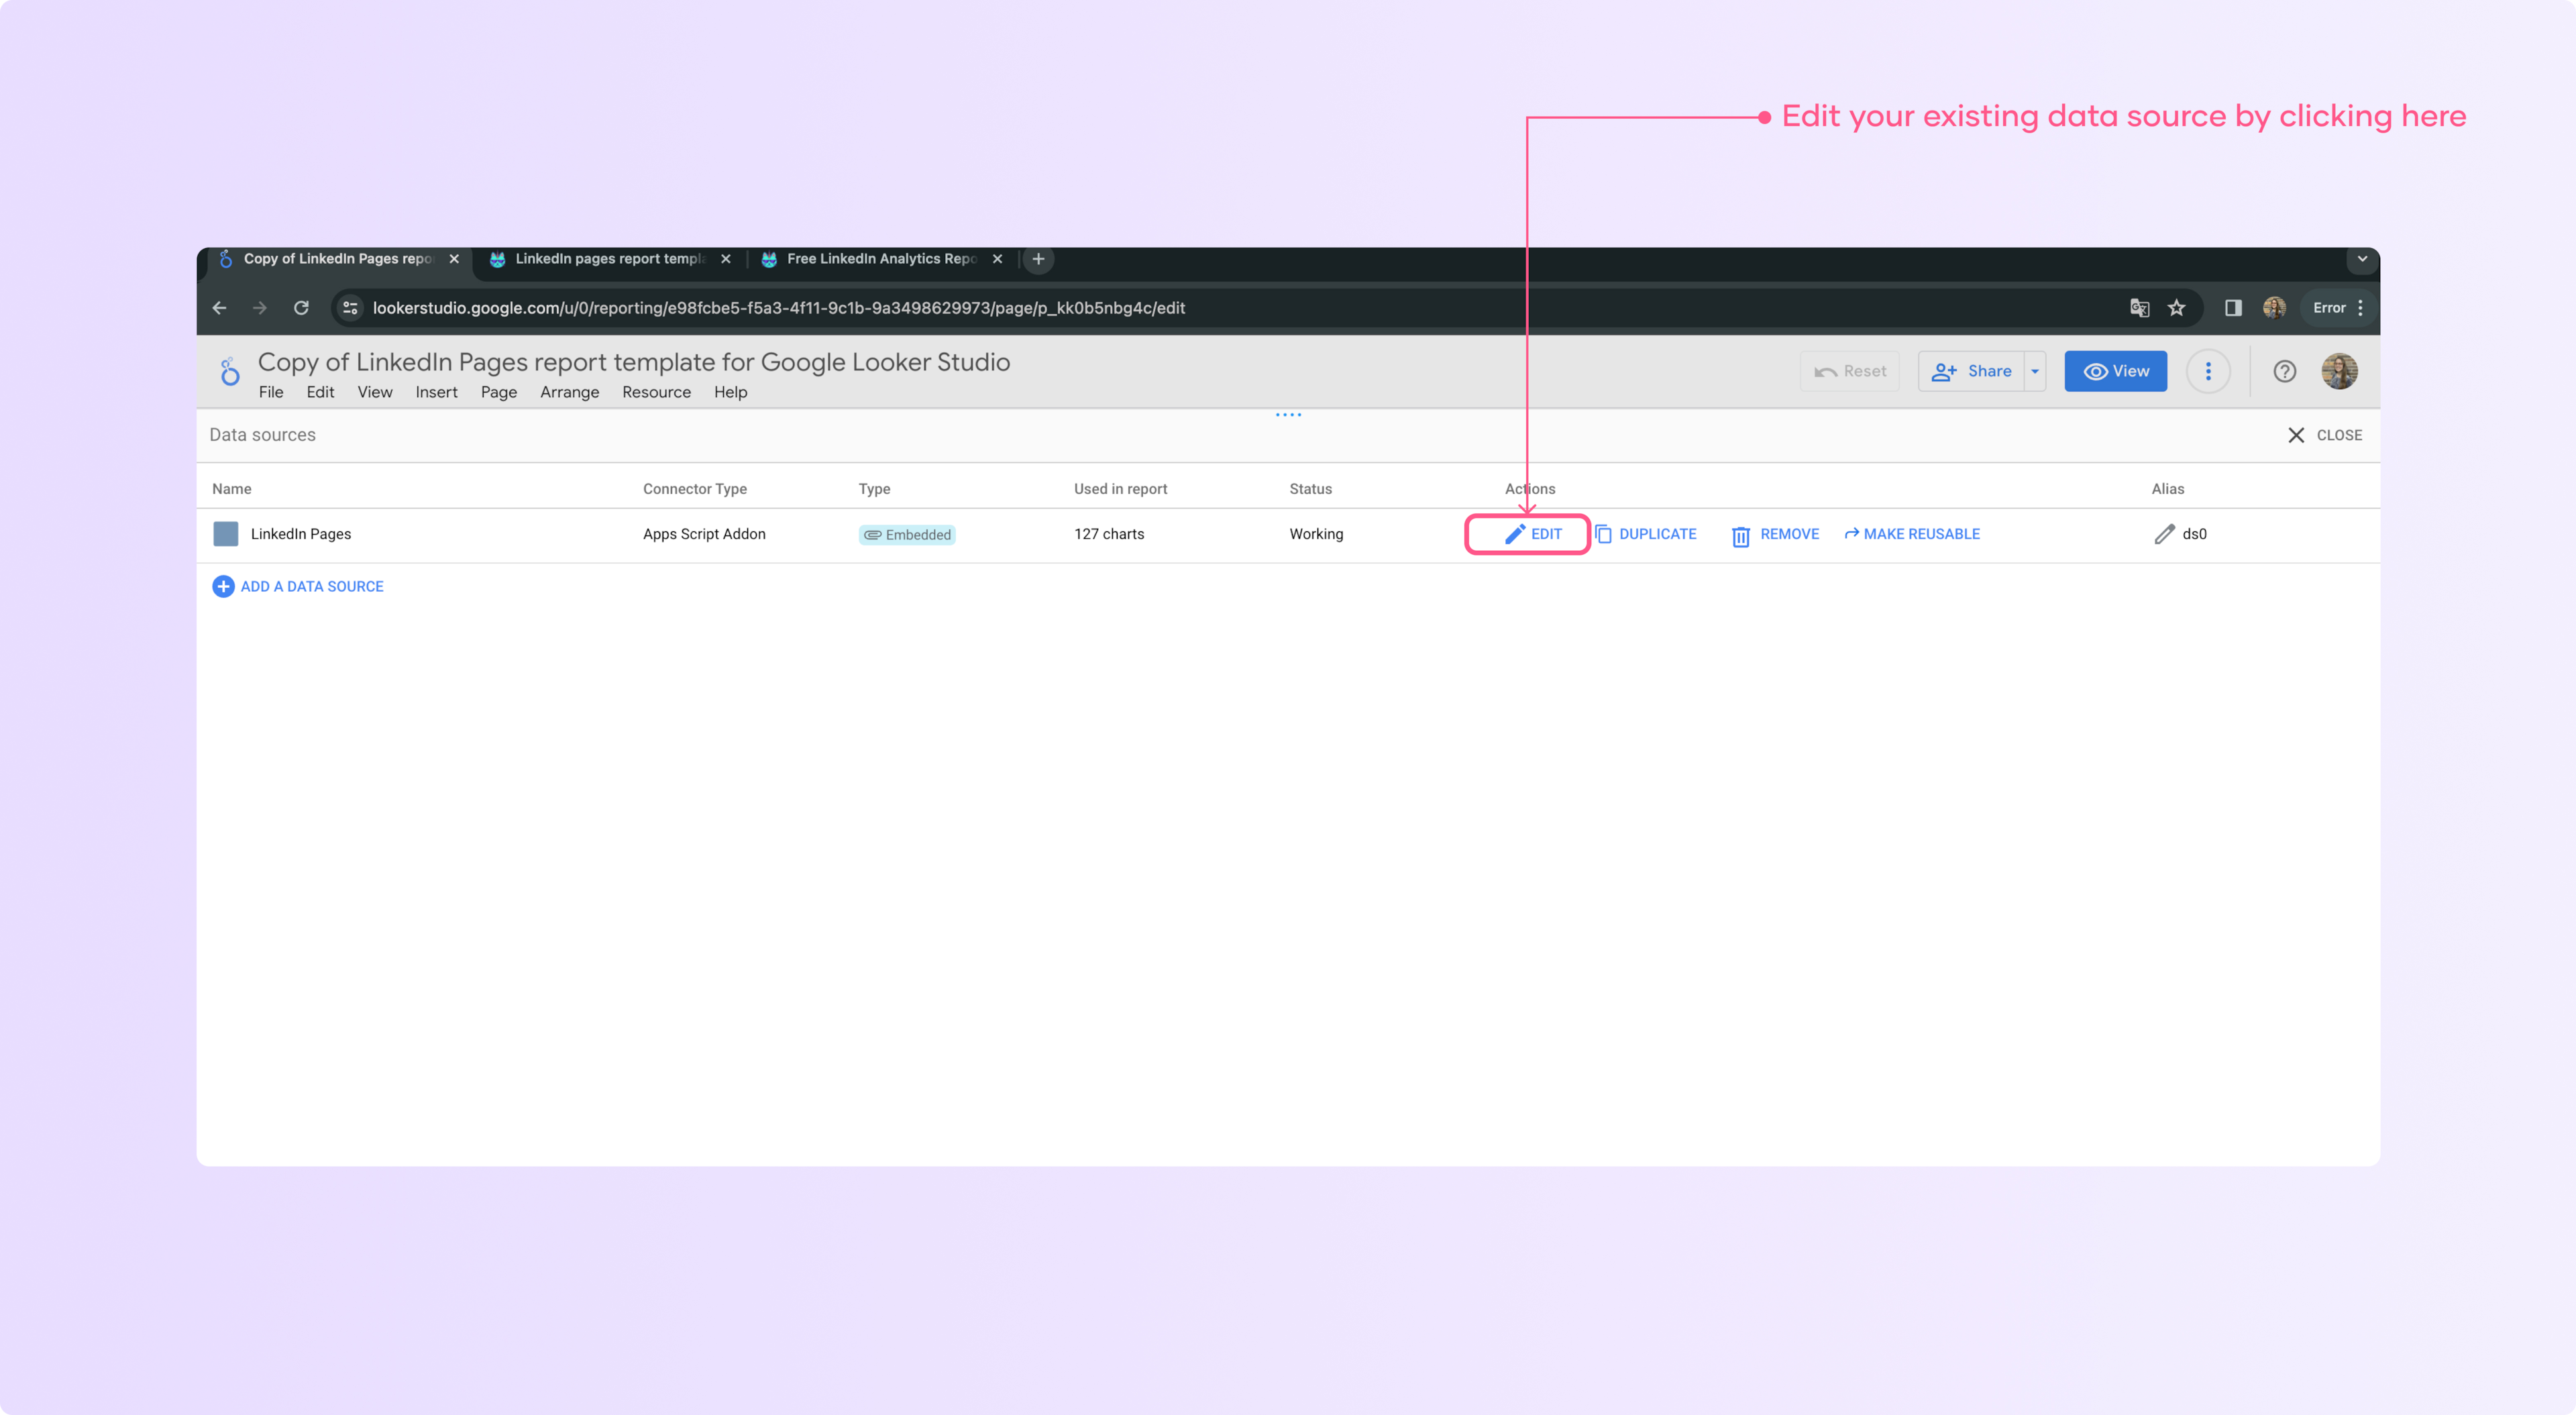Click the Duplicate copy icon
The height and width of the screenshot is (1415, 2576).
click(1603, 534)
